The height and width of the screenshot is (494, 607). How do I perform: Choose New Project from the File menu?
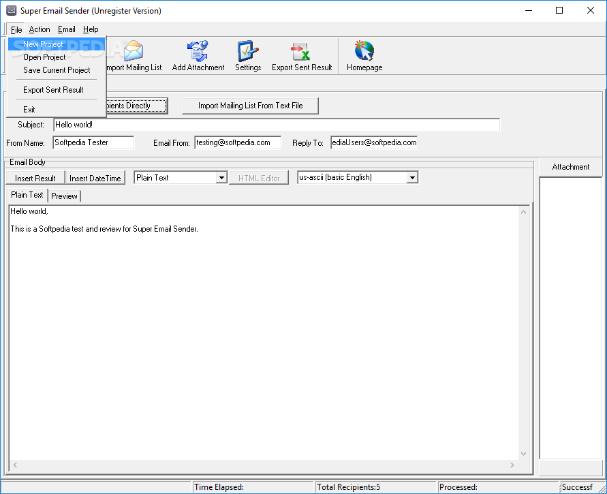(57, 44)
